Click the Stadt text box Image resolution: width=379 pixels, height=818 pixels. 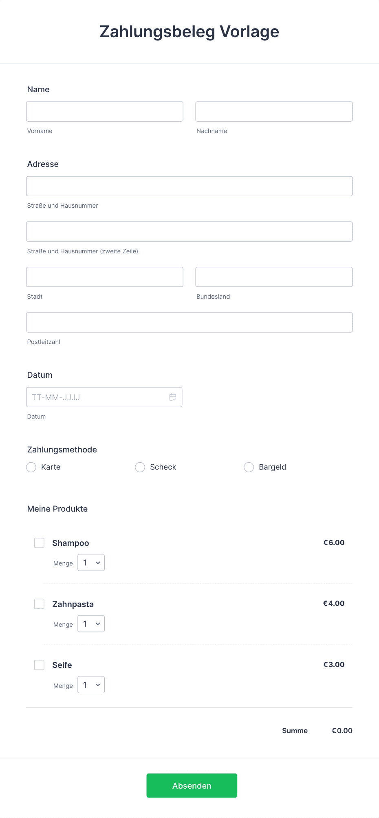coord(105,277)
